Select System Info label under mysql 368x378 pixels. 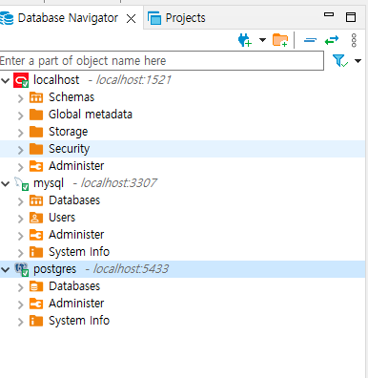[x=79, y=252]
